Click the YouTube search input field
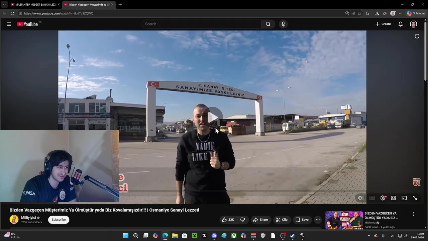The image size is (428, 241). (x=201, y=24)
